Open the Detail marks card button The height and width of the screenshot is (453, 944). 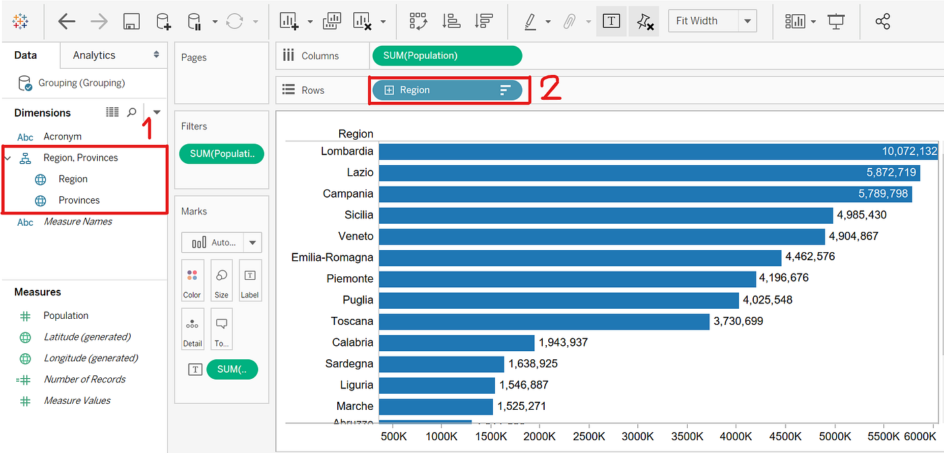[192, 329]
